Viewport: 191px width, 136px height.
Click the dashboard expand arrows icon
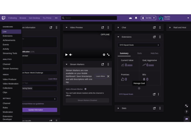pos(187,106)
